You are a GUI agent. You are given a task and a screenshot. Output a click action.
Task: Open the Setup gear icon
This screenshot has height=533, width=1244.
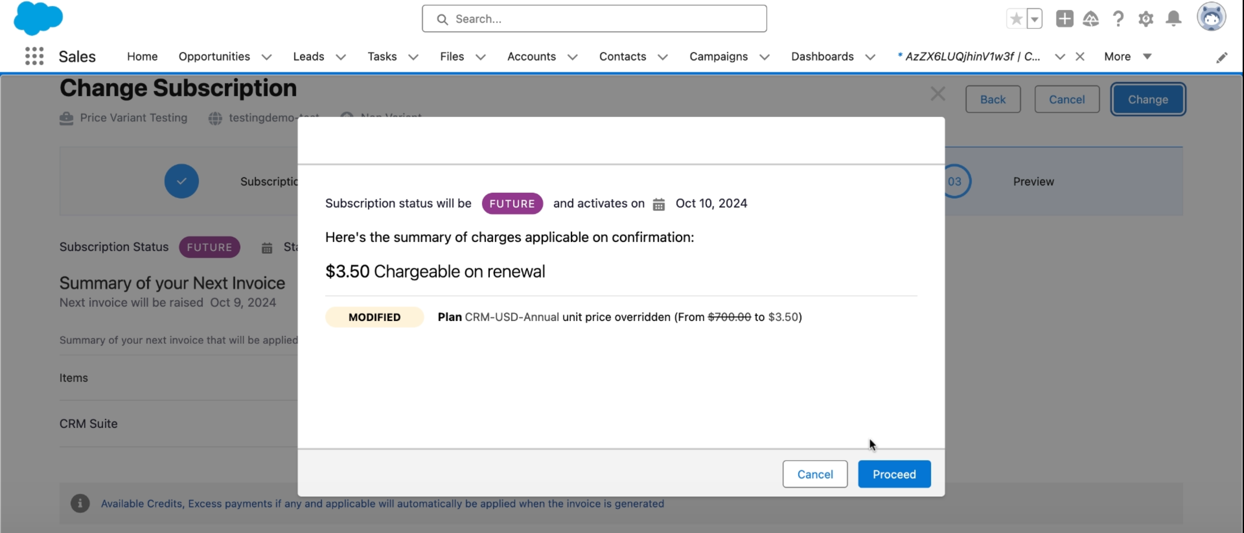click(1146, 19)
